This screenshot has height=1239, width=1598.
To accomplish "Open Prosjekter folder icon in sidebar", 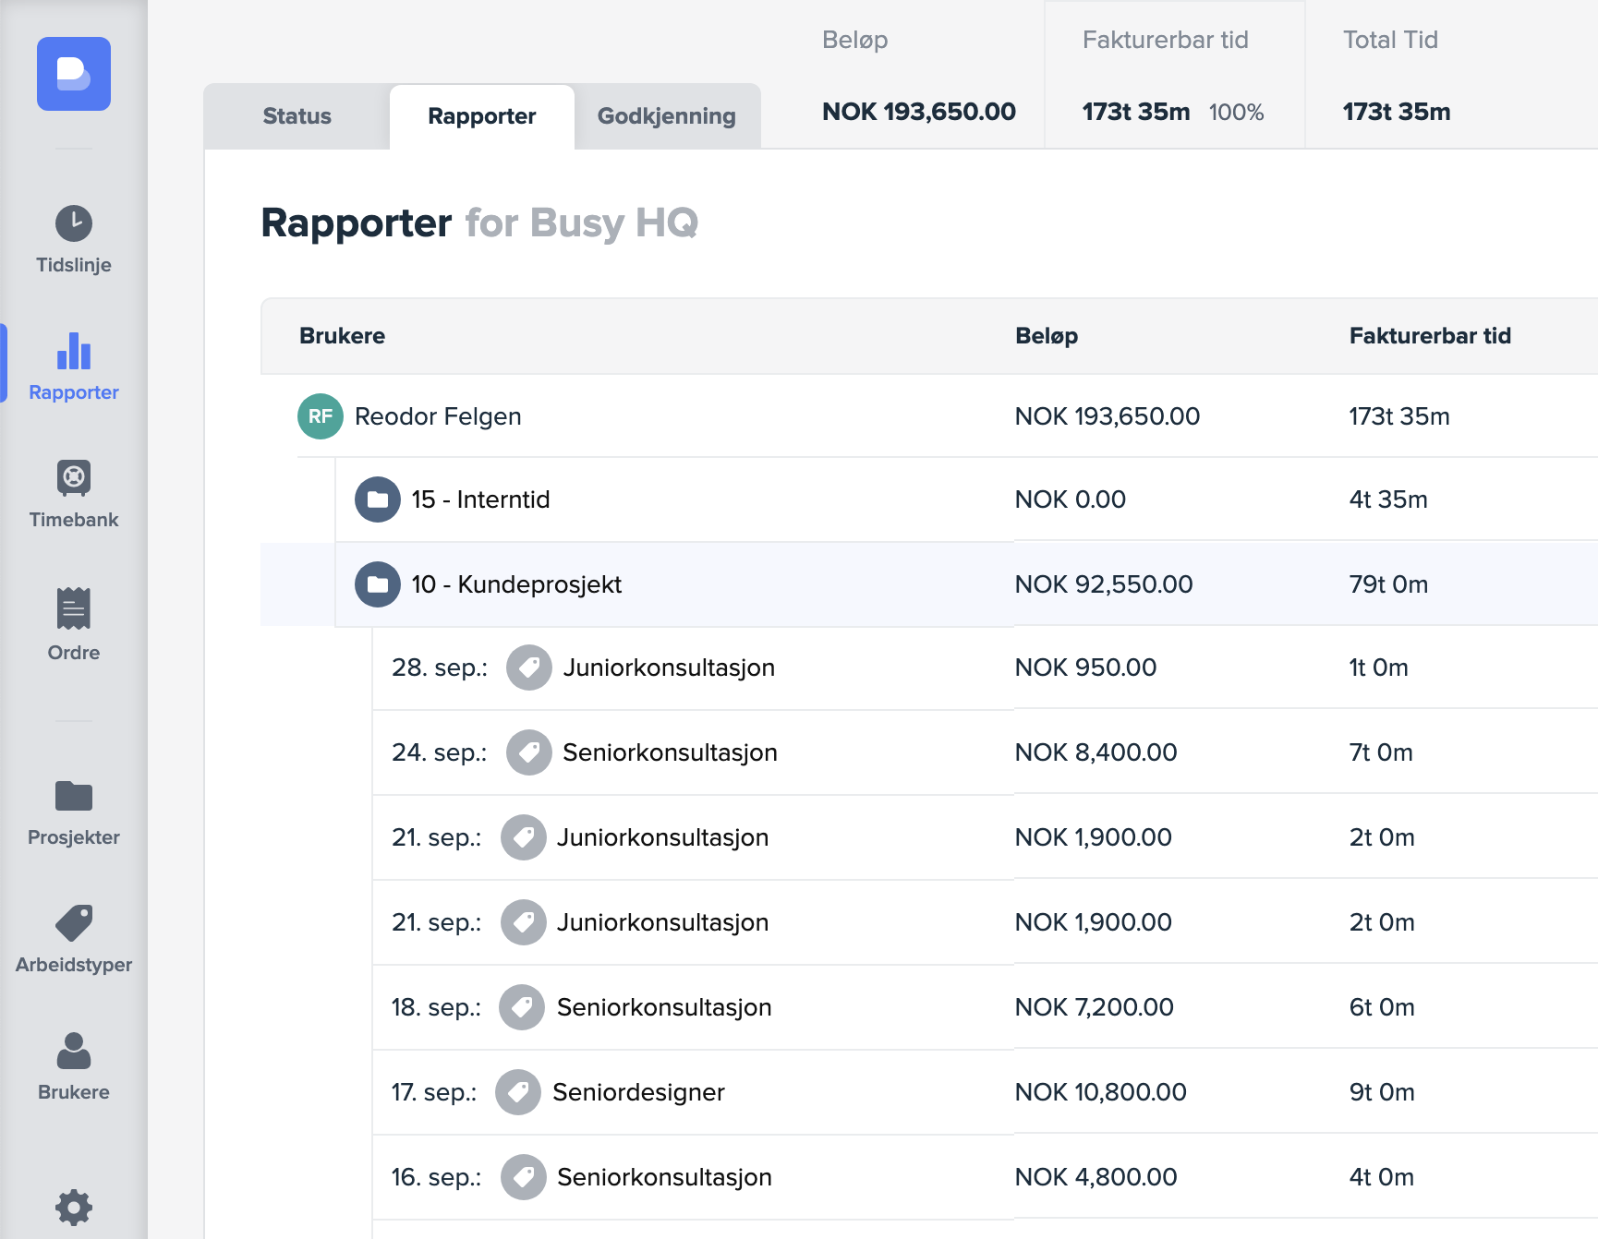I will tap(74, 796).
